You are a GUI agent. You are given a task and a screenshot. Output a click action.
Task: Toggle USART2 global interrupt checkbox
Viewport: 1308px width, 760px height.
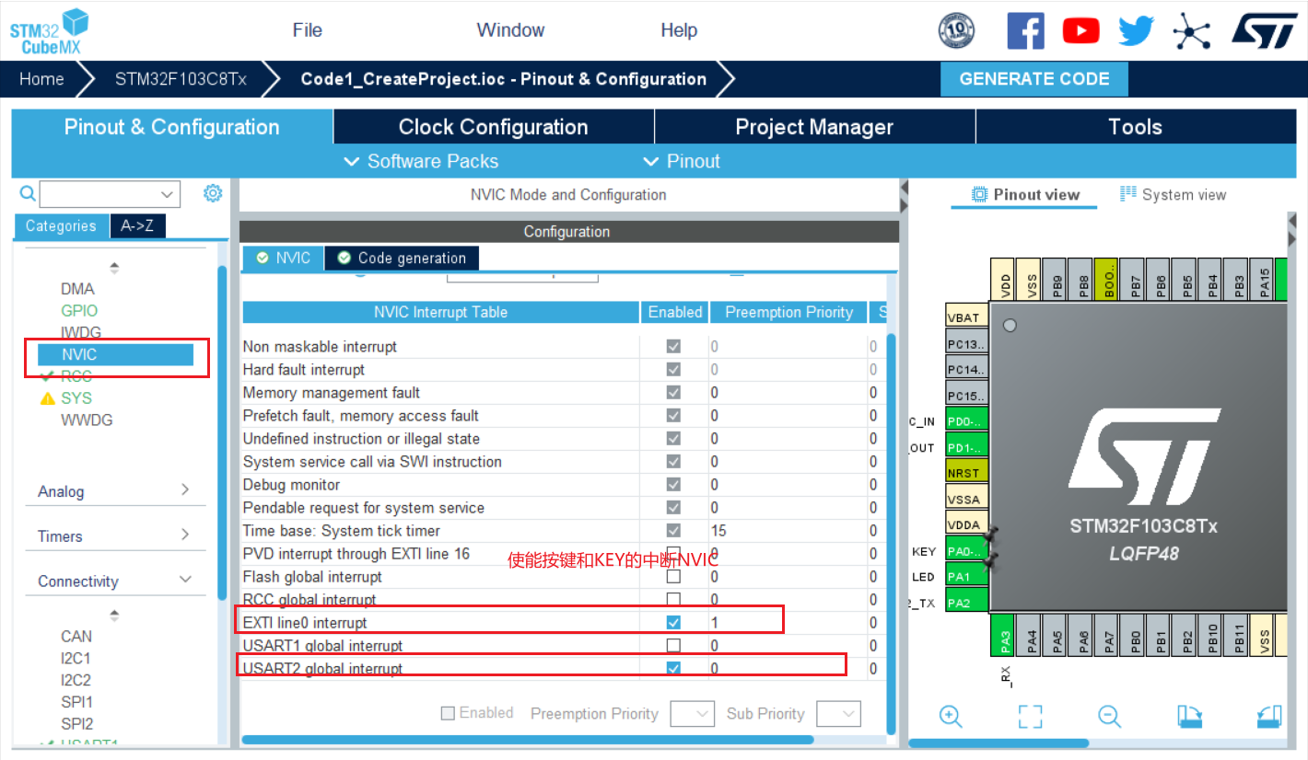click(673, 668)
